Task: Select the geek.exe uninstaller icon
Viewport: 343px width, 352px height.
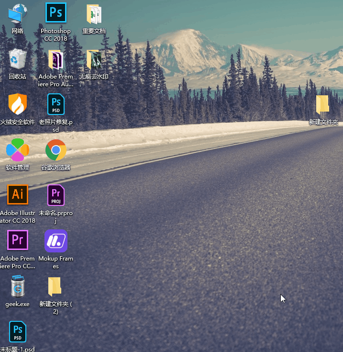Action: [18, 286]
